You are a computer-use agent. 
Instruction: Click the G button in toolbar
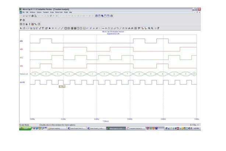click(x=24, y=20)
